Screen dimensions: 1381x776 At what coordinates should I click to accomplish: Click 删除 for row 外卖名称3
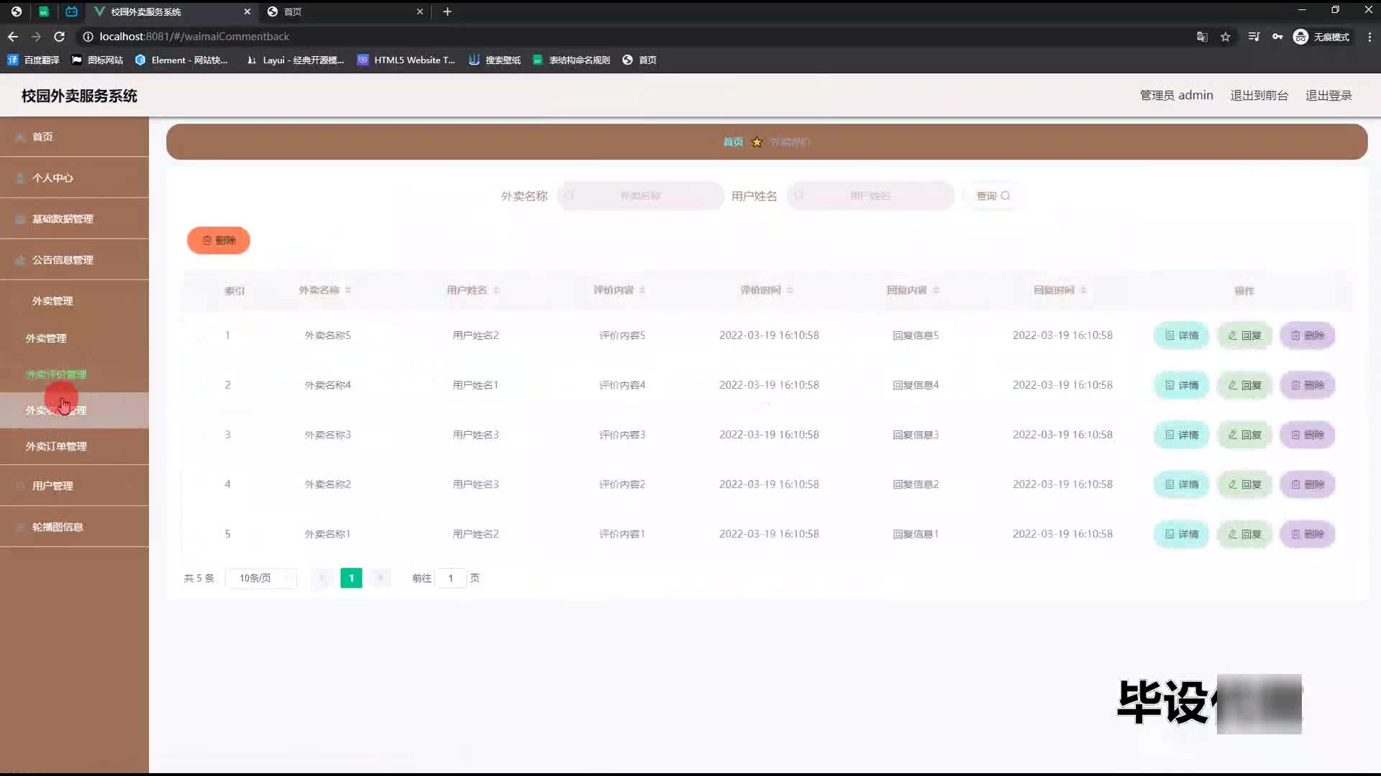coord(1308,435)
